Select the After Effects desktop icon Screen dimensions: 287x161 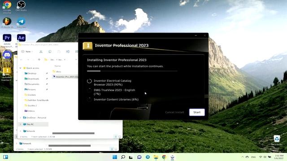pyautogui.click(x=21, y=38)
